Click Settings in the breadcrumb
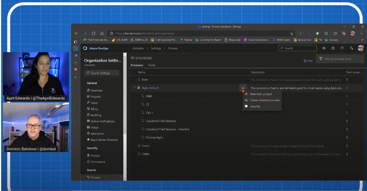 [156, 48]
